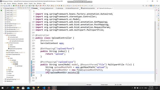Click Smart Insert in status bar
Screen dimensions: 160x90
point(104,84)
